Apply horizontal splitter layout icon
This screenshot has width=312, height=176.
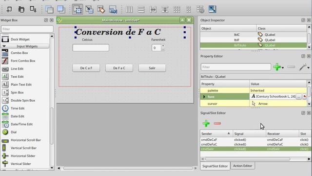(x=153, y=9)
